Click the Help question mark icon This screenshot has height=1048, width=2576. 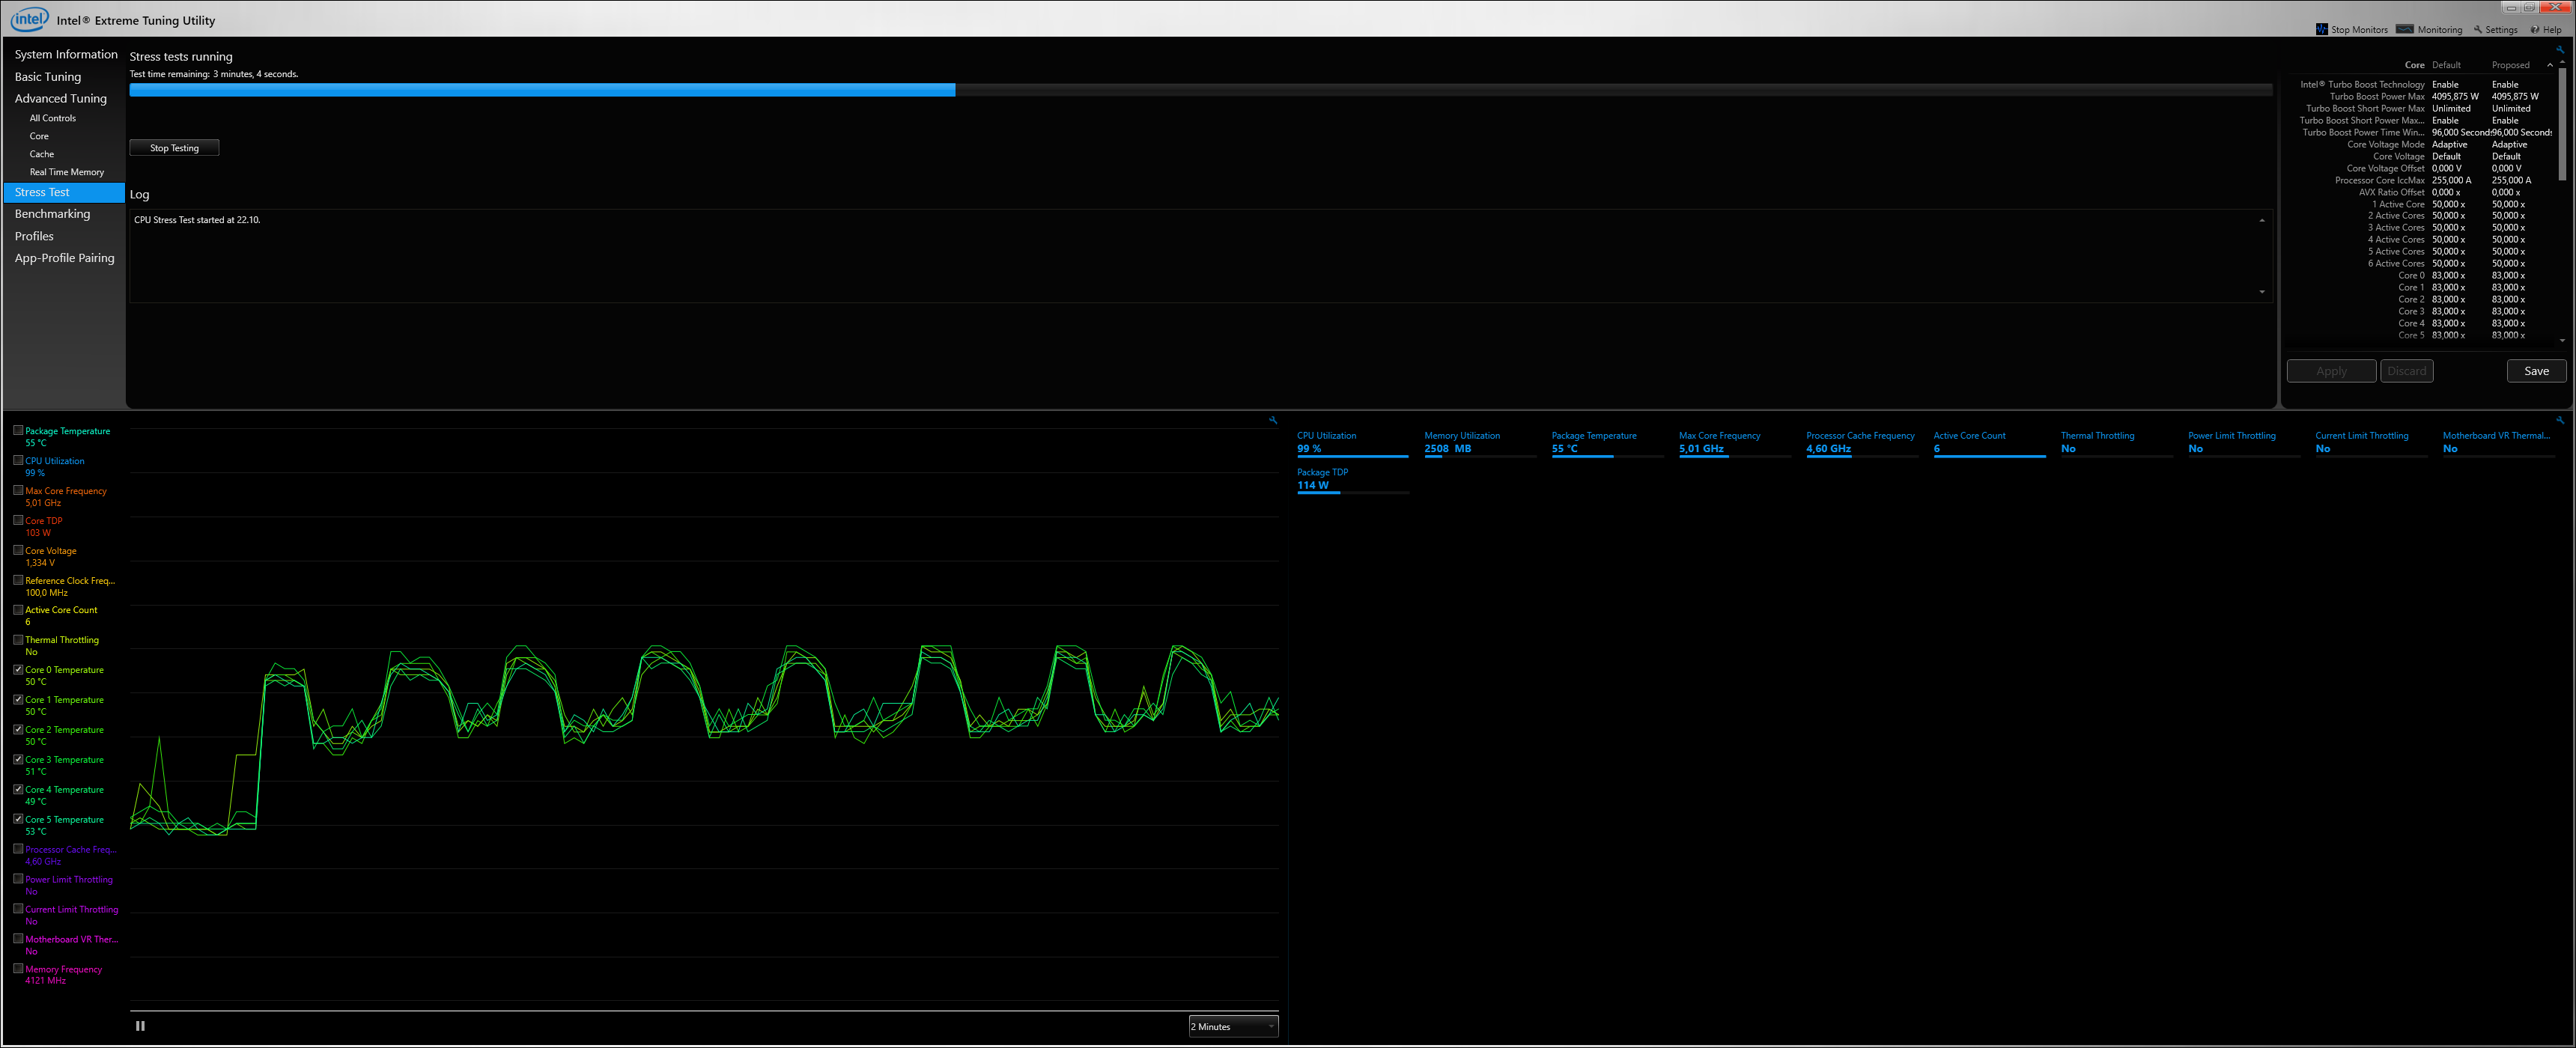[x=2535, y=29]
